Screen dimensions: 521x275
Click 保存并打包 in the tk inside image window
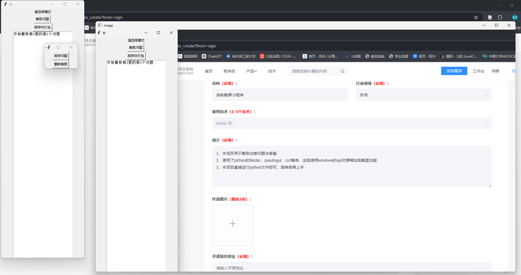[x=136, y=56]
